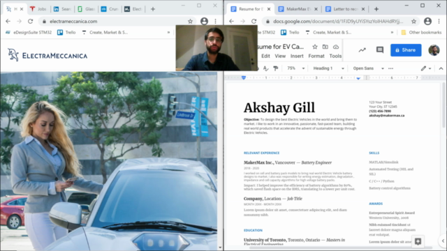Open comment history icon
This screenshot has height=251, width=447.
click(380, 50)
